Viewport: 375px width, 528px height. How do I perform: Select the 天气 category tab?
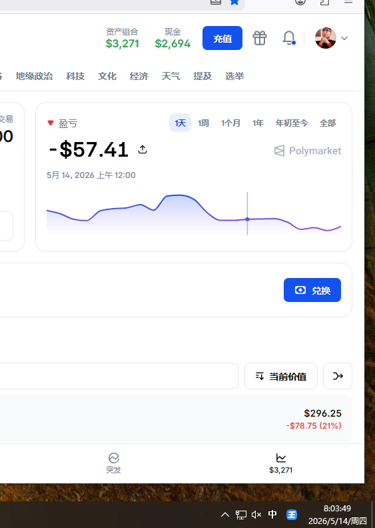pyautogui.click(x=171, y=76)
